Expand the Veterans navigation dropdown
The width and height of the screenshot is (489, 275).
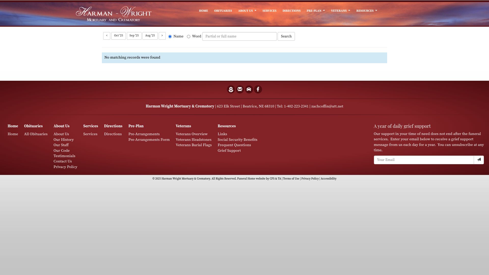(x=340, y=11)
